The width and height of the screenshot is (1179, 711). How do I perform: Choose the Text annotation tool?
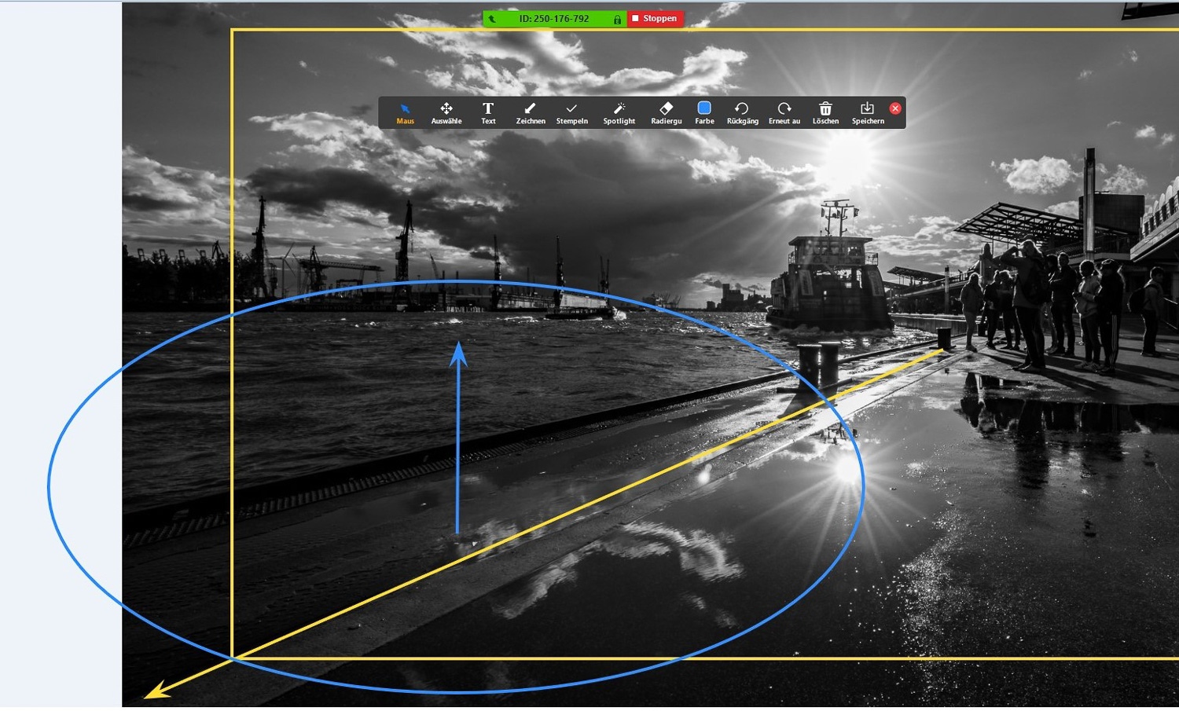[488, 112]
